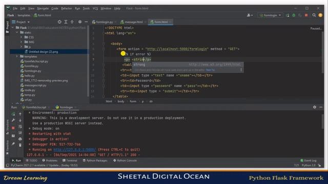Screen dimensions: 328x184
Task: Expand the CSS folder
Action: pyautogui.click(x=21, y=37)
